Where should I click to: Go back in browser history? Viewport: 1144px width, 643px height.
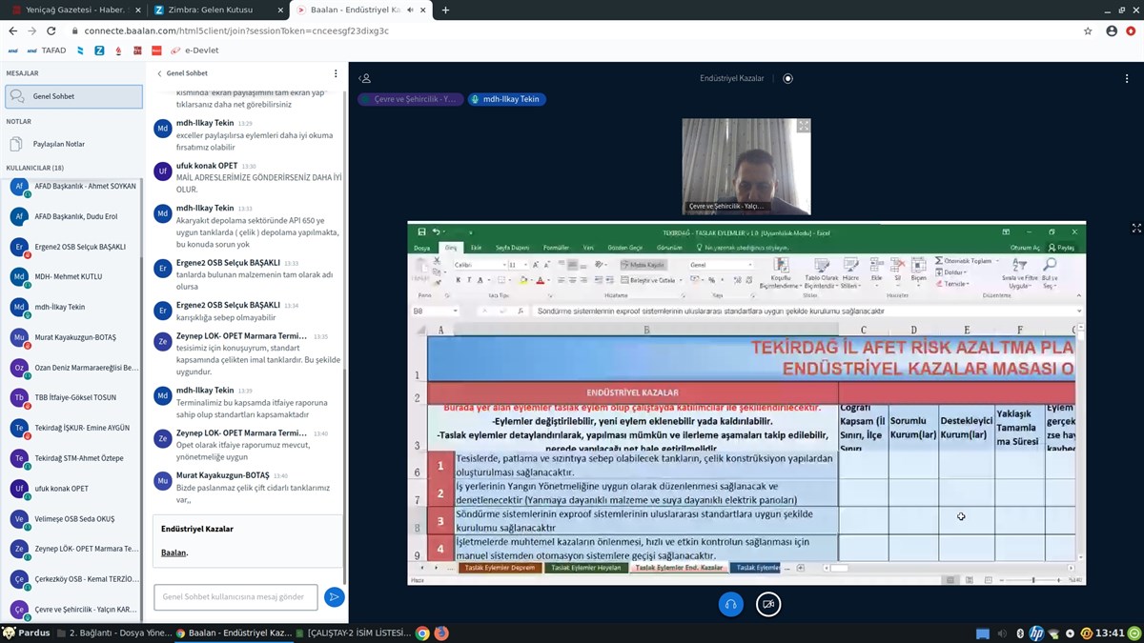[12, 30]
